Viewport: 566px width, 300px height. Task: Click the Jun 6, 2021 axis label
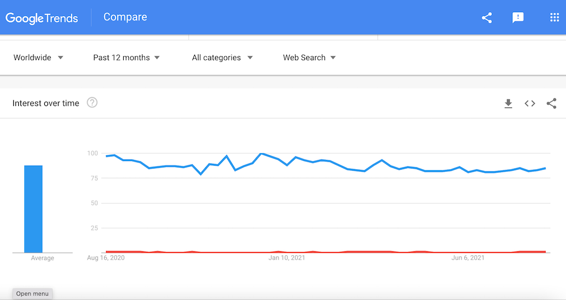468,258
